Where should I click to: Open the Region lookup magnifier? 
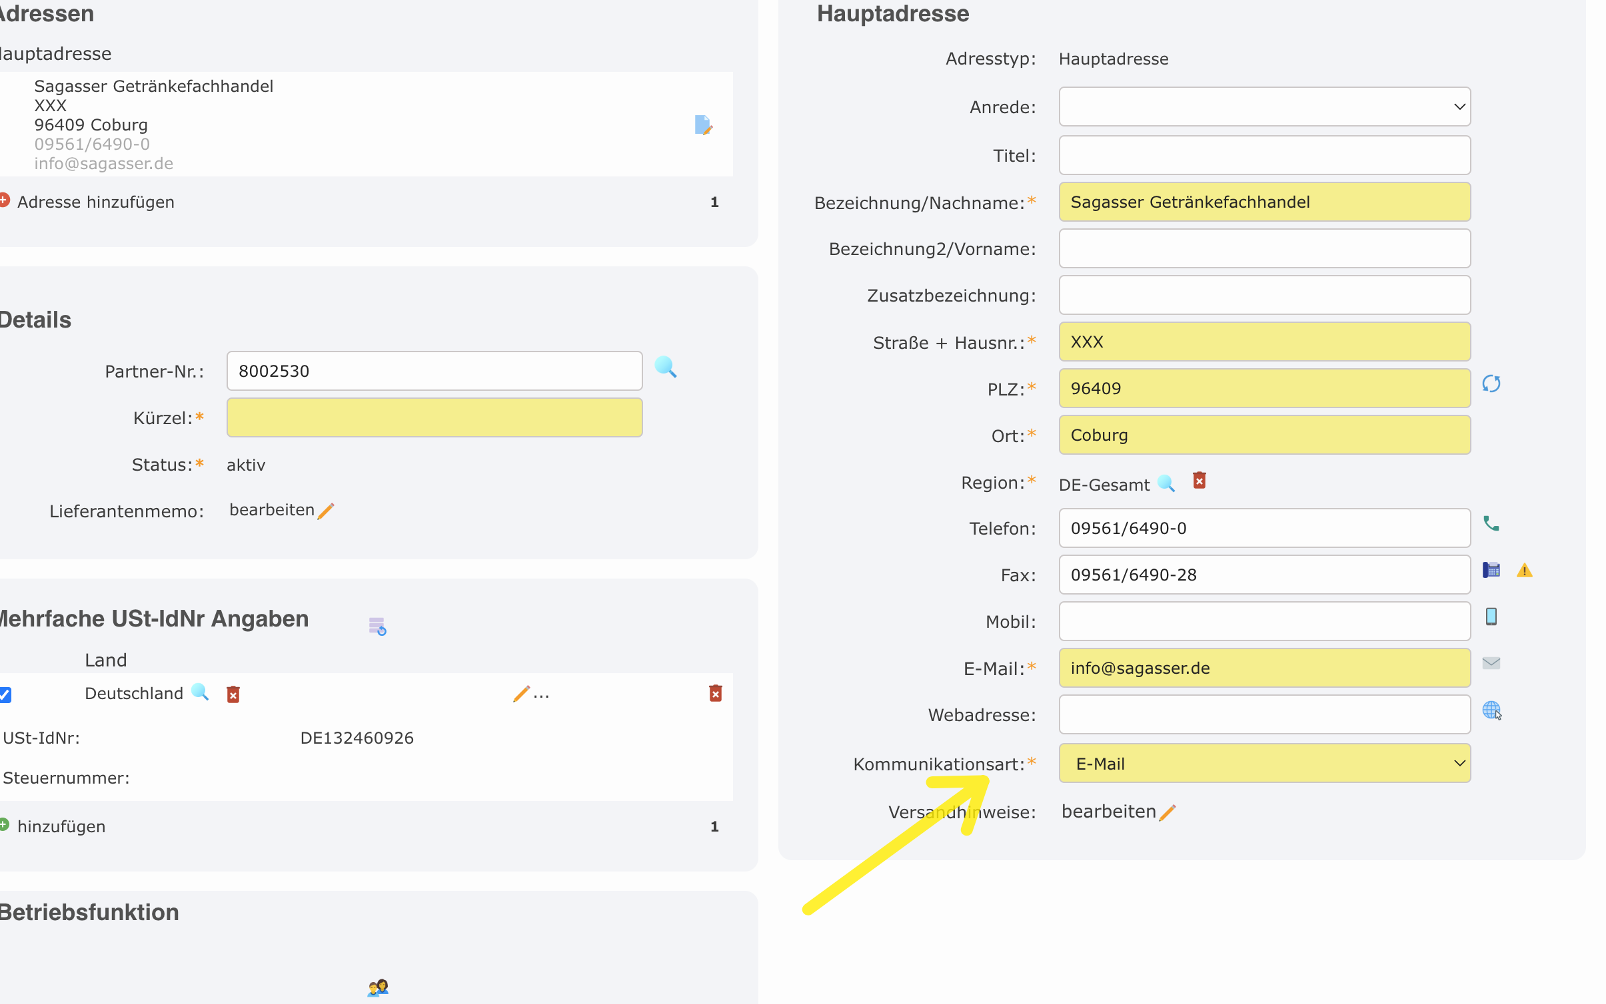click(x=1167, y=484)
